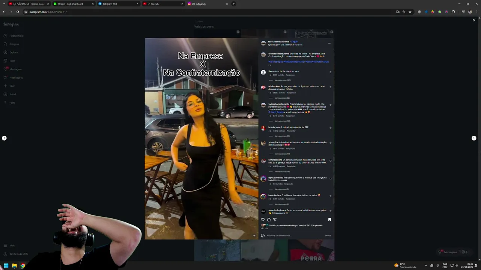Like the comment by karol.fontana
The image size is (481, 270).
(330, 196)
